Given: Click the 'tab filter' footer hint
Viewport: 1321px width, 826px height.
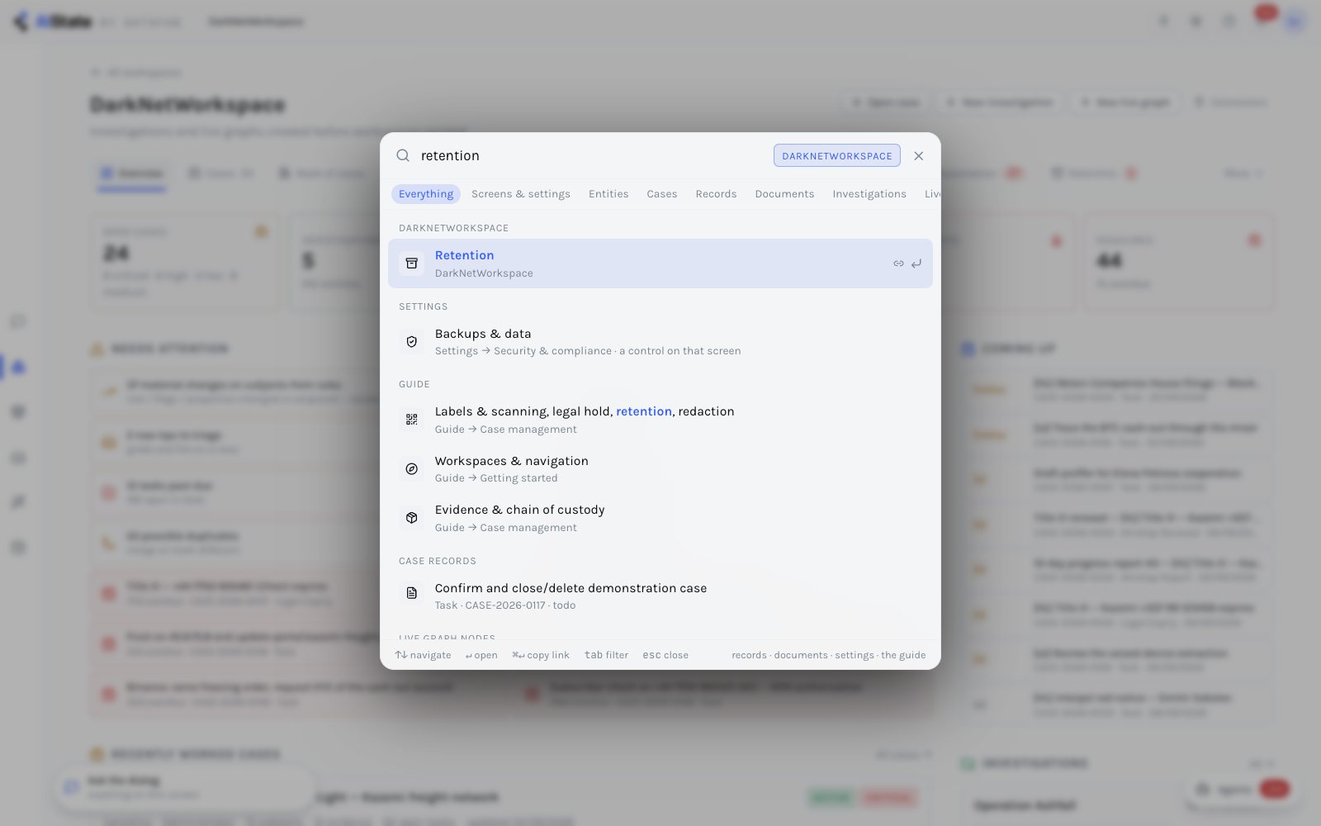Looking at the screenshot, I should (x=606, y=655).
